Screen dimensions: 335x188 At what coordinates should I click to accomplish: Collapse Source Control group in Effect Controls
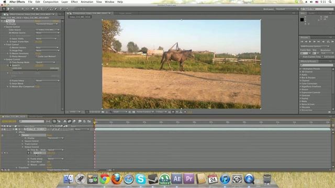[5, 27]
